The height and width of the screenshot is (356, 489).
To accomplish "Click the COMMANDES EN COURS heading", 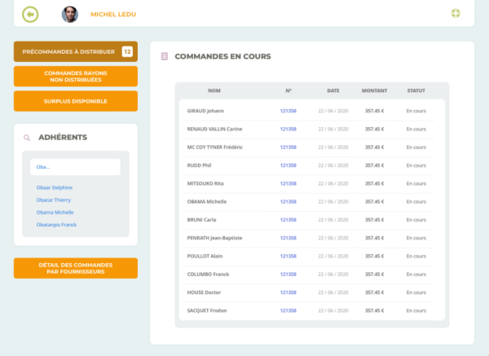I will click(x=222, y=56).
